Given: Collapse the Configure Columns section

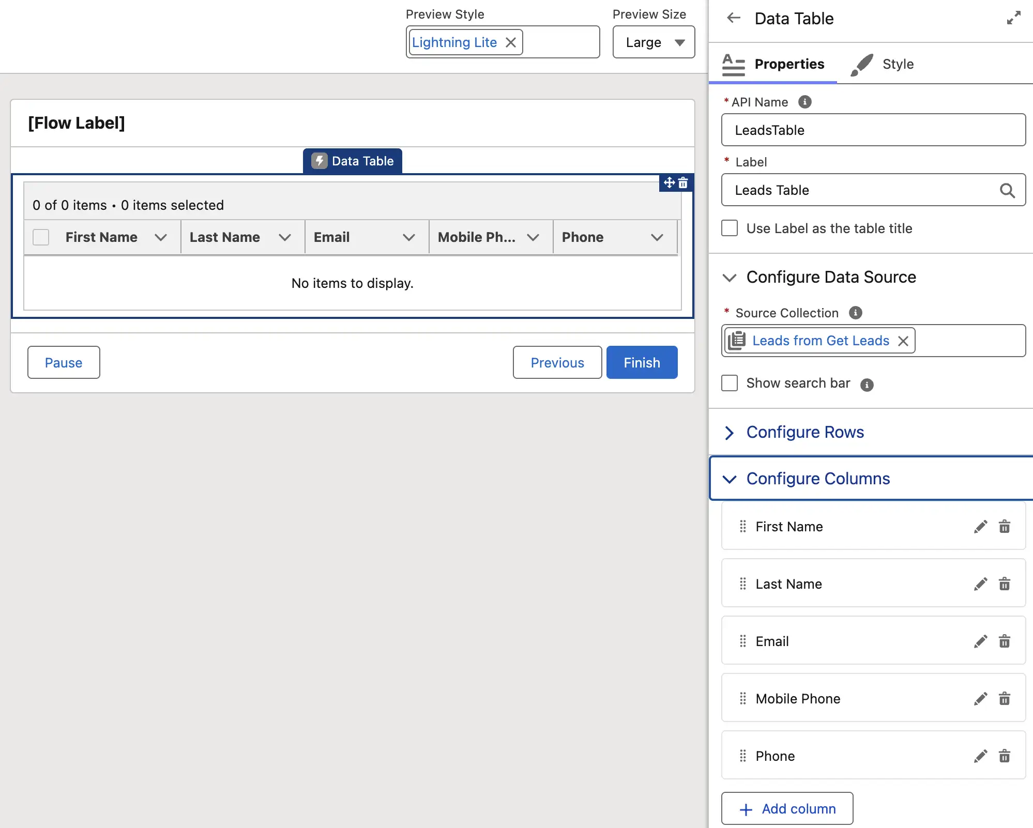Looking at the screenshot, I should pyautogui.click(x=817, y=479).
